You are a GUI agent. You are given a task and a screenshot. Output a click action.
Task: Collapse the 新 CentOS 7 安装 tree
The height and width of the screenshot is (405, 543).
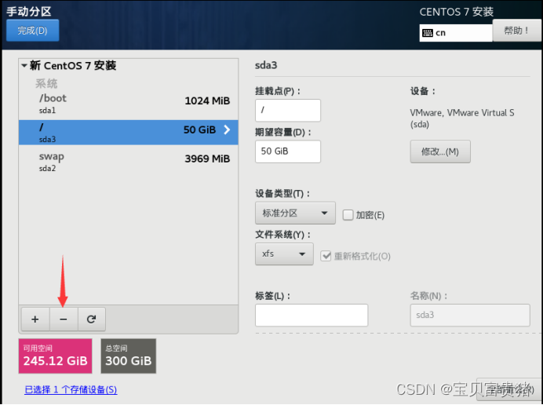[x=24, y=65]
